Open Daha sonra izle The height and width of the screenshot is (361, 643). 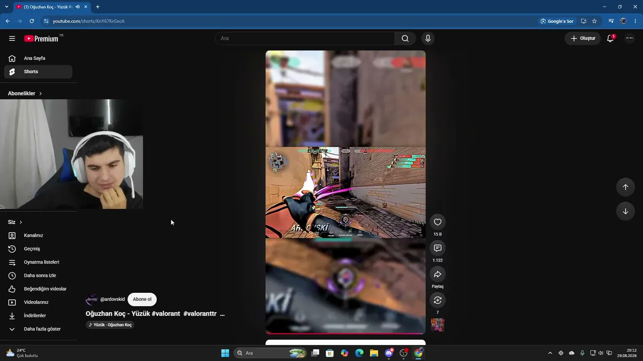[38, 276]
